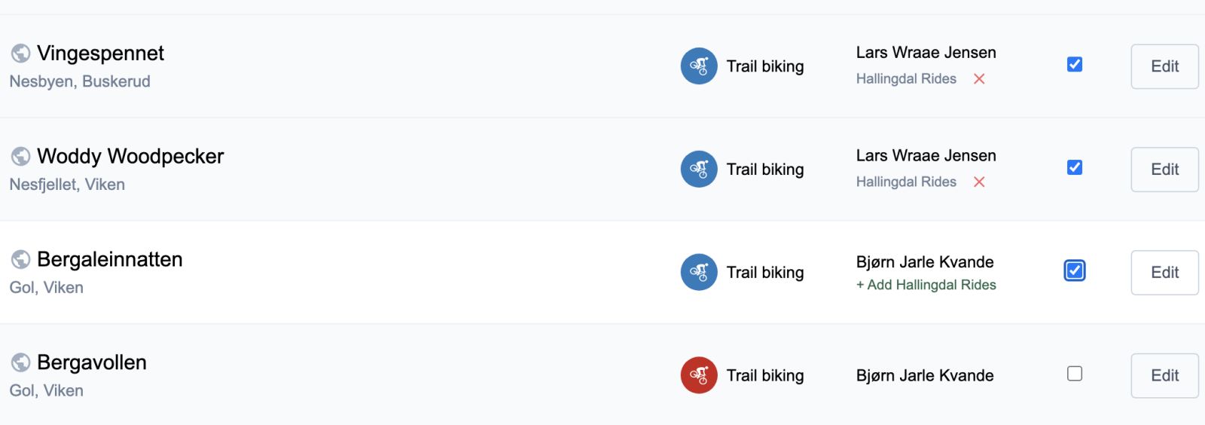Edit the Vingespennet trail

[1164, 66]
